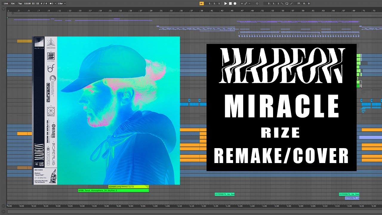
Task: Select the UFBB_Tonal_Atmosphere_24_Skyline_E clip
Action: 113,190
